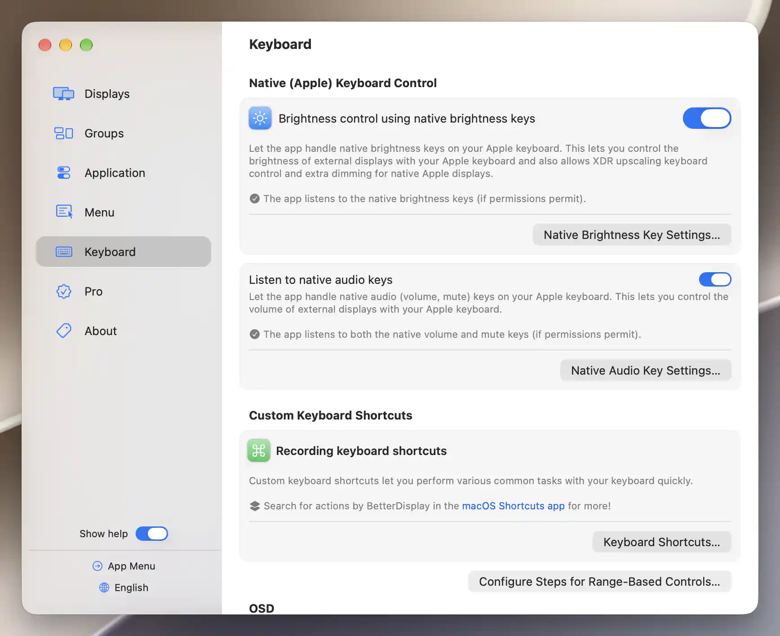This screenshot has height=636, width=780.
Task: Select the Pro label in sidebar
Action: point(93,291)
